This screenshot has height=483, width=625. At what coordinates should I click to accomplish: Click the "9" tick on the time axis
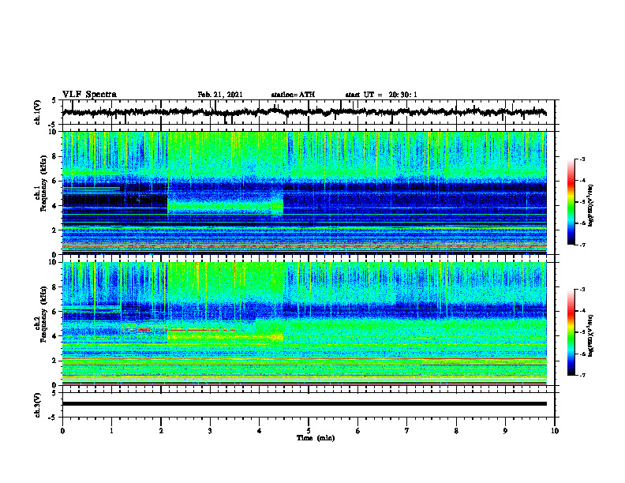coord(505,431)
